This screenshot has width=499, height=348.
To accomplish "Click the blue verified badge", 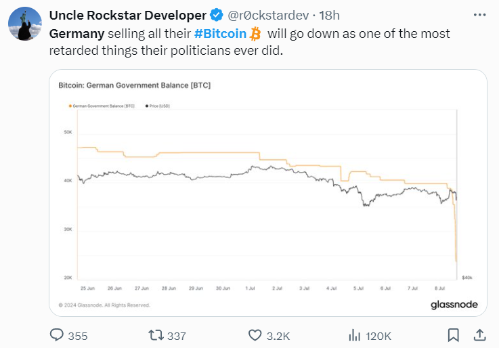I will [x=217, y=15].
